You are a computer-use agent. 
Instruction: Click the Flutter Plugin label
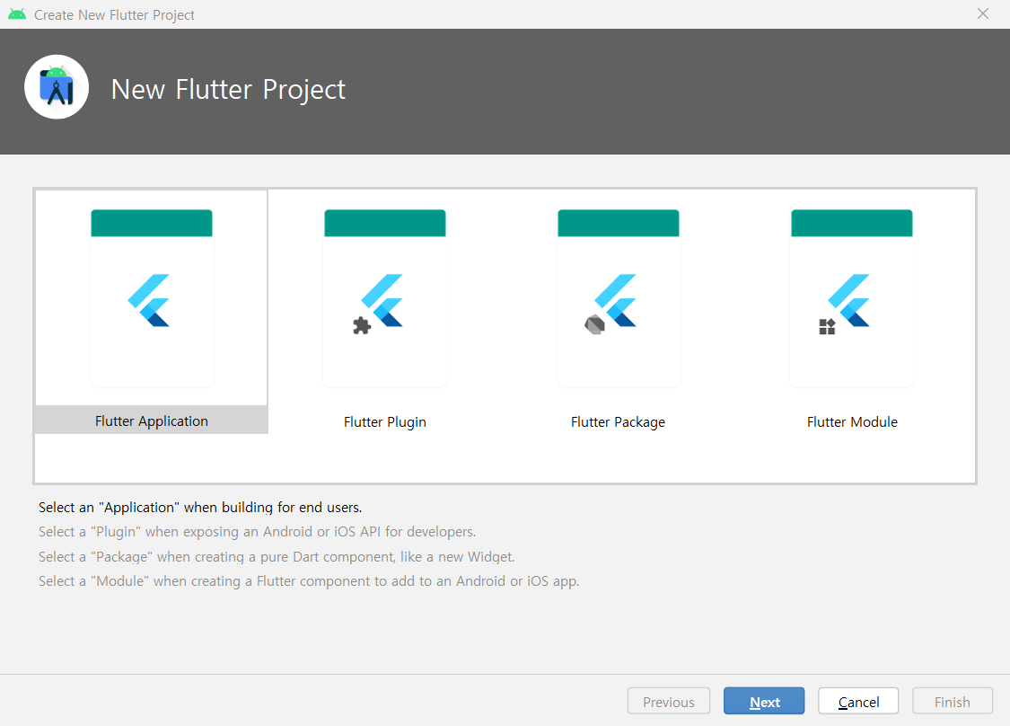tap(384, 421)
